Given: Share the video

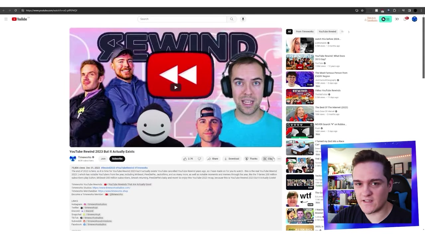Looking at the screenshot, I should (x=213, y=159).
